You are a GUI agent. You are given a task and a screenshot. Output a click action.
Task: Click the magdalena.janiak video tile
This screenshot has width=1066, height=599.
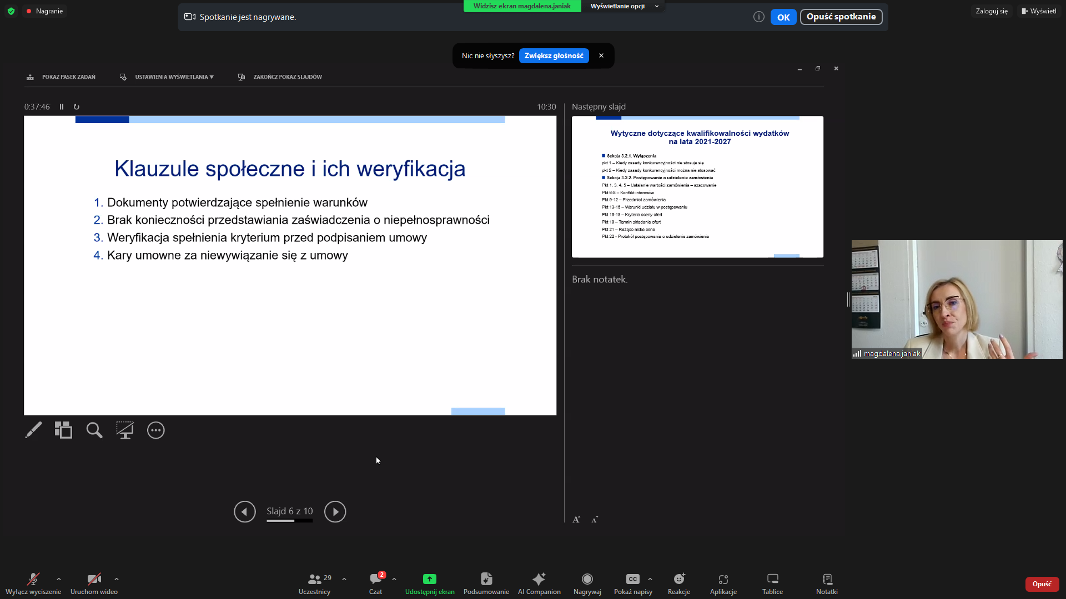point(957,299)
